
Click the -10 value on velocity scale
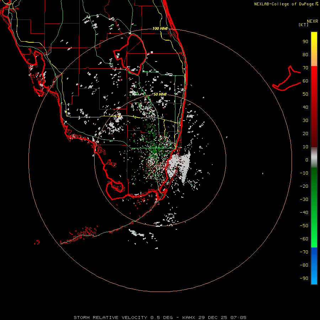point(304,173)
